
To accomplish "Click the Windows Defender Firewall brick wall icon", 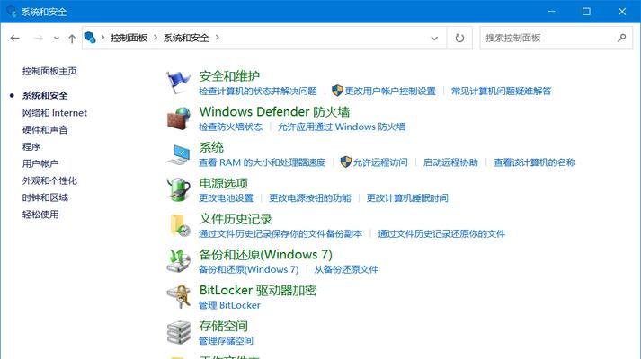I will click(x=179, y=118).
